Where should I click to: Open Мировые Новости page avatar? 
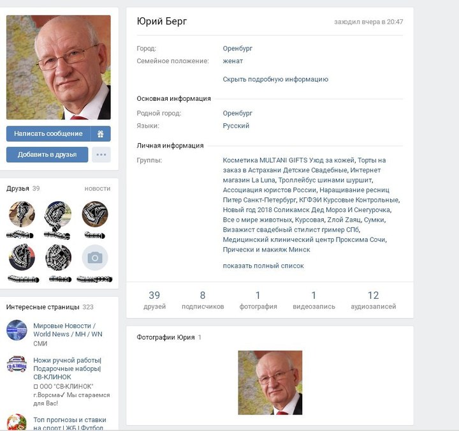17,330
